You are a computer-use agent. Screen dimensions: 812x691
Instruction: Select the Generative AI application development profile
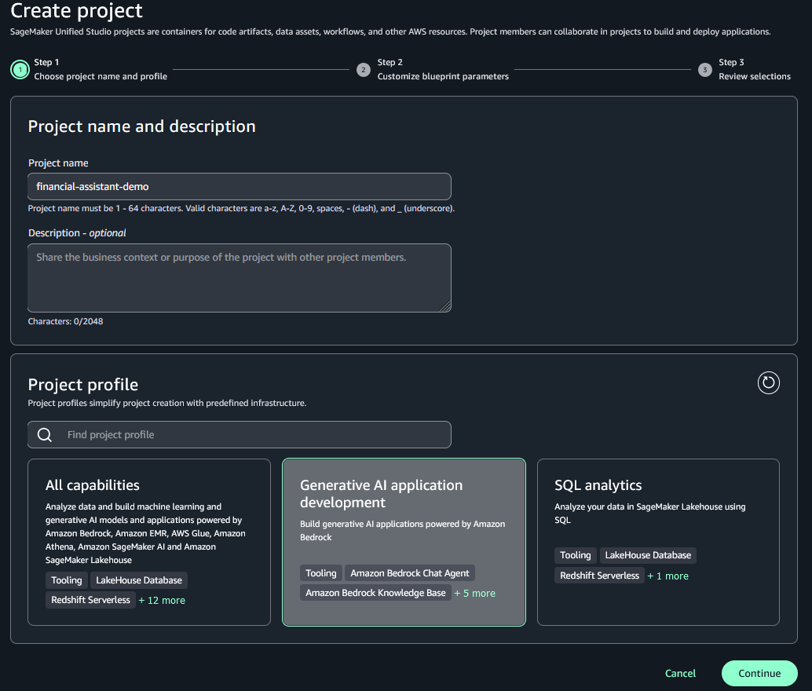(404, 542)
